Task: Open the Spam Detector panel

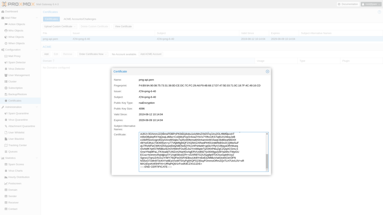Action: click(18, 62)
